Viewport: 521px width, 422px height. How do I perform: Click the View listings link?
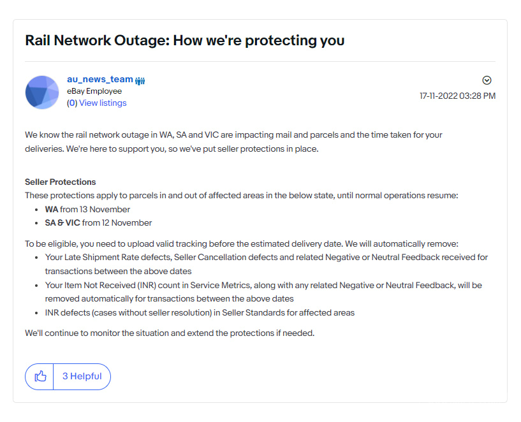click(x=103, y=103)
